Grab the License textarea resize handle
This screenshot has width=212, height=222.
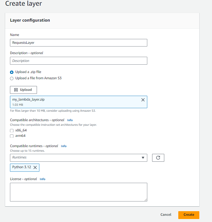[146, 200]
